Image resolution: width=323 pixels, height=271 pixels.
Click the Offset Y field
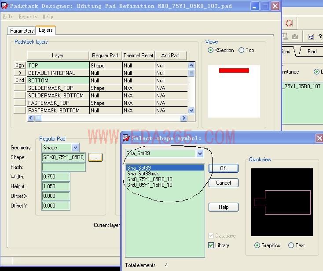click(x=56, y=206)
